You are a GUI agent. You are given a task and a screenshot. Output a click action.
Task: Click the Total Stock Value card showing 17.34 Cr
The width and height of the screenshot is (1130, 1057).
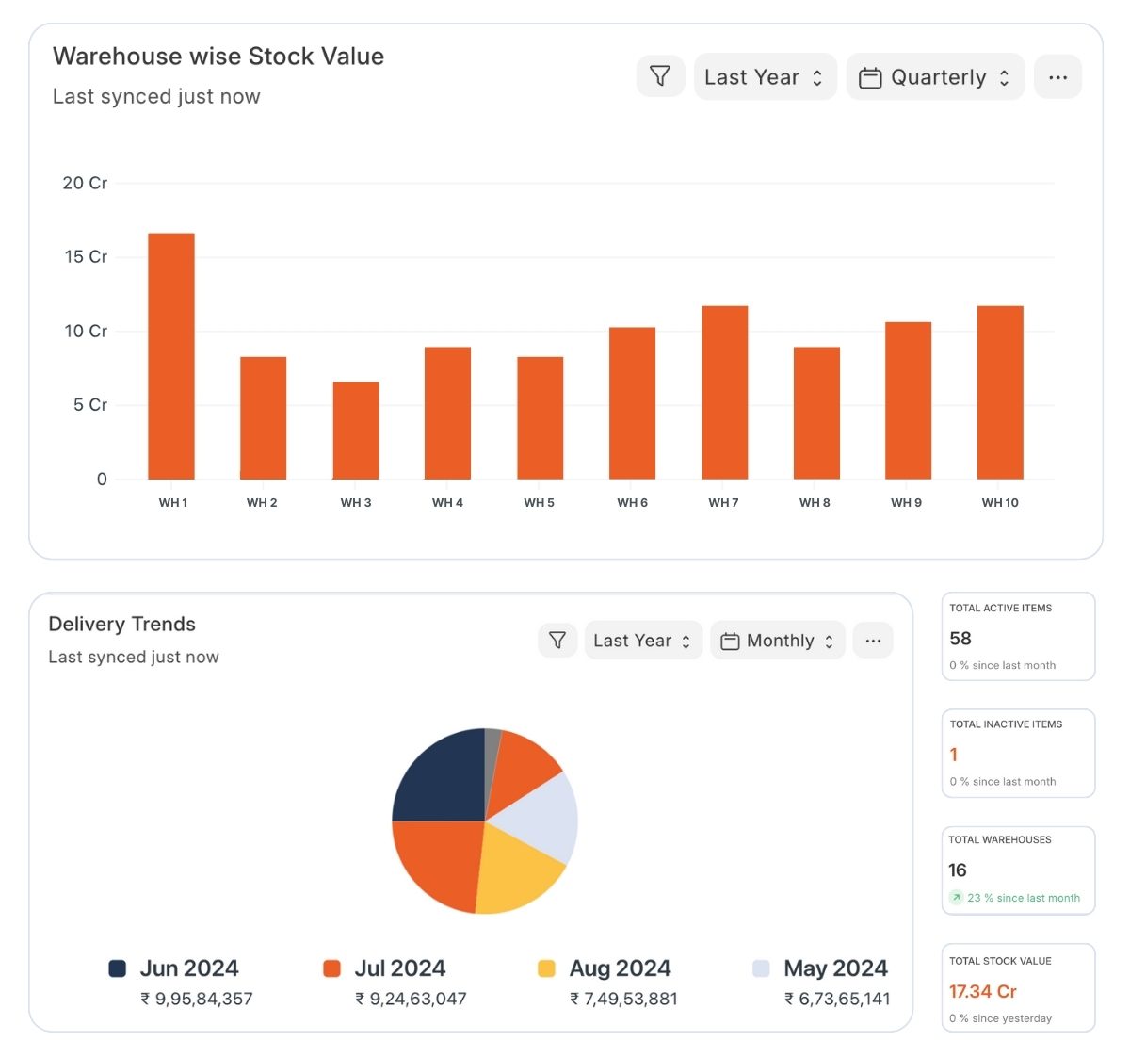(1018, 987)
